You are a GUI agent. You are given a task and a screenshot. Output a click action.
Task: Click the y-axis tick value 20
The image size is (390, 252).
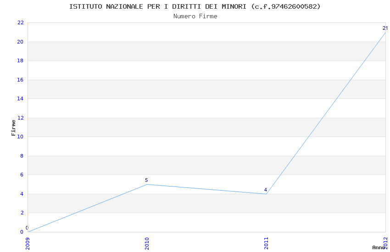click(x=20, y=42)
